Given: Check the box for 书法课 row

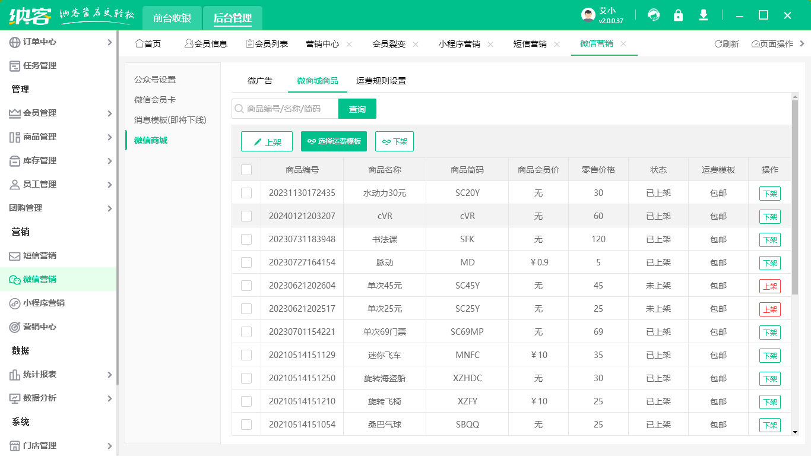Looking at the screenshot, I should point(246,239).
